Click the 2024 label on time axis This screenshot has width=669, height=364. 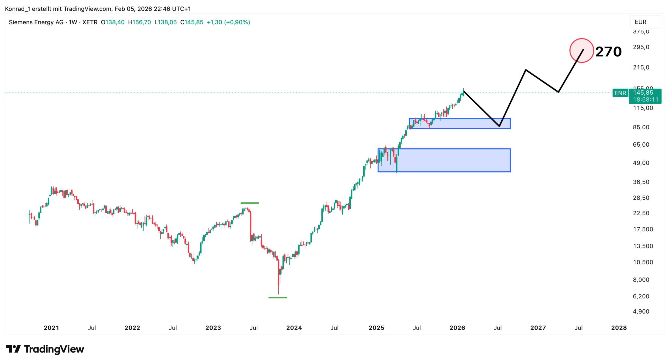[294, 328]
